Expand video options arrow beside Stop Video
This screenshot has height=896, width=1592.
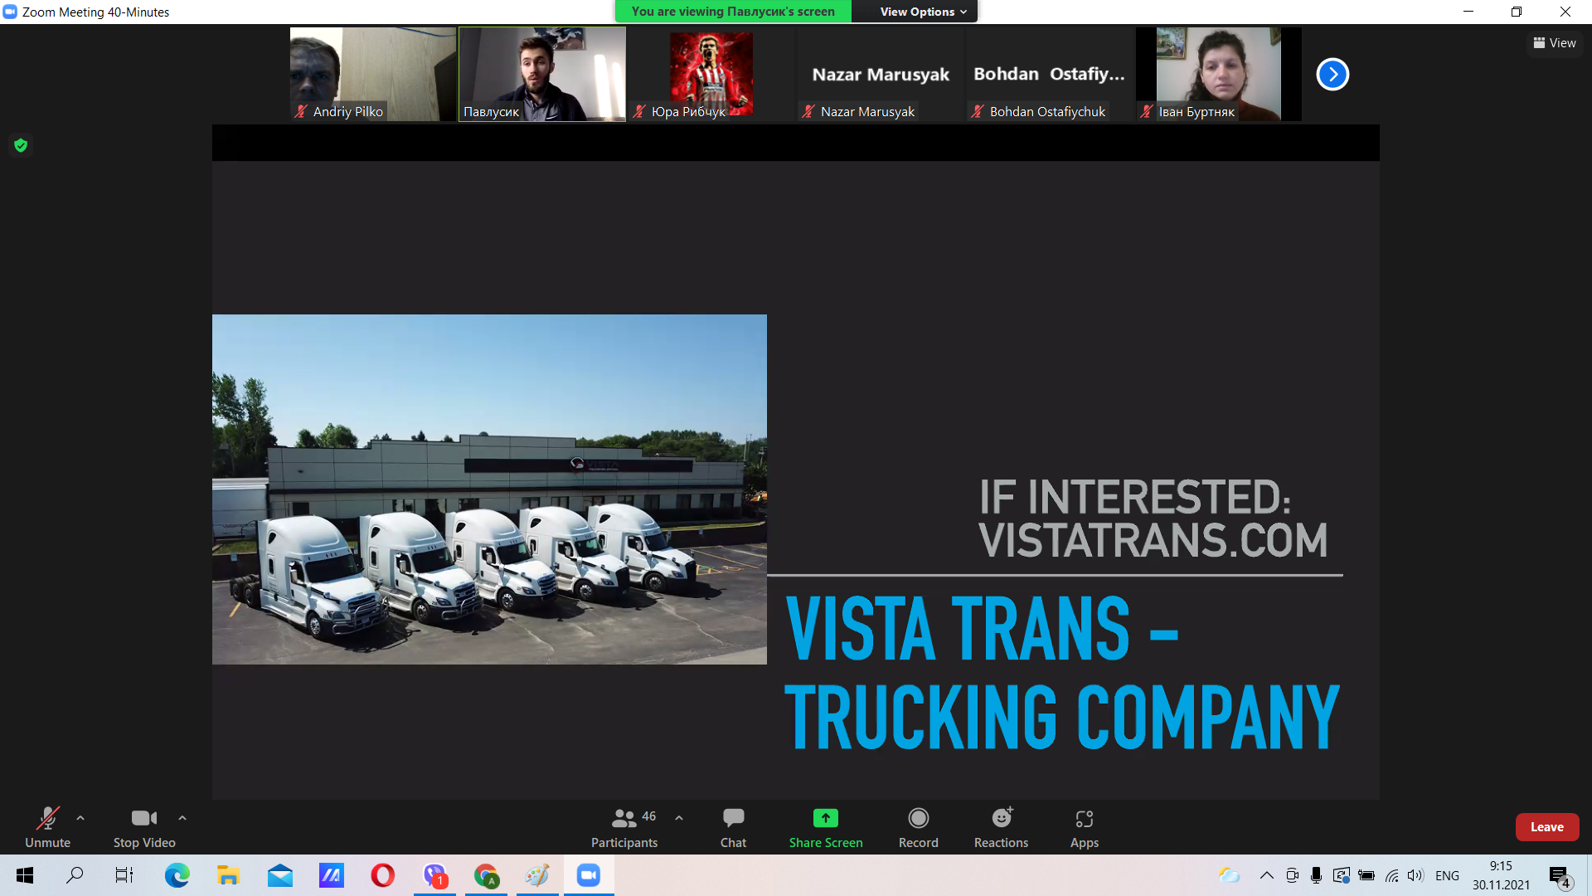[182, 818]
